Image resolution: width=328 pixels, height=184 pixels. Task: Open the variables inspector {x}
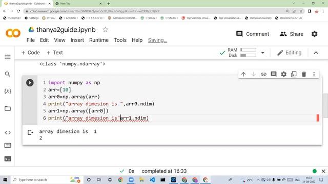click(8, 91)
